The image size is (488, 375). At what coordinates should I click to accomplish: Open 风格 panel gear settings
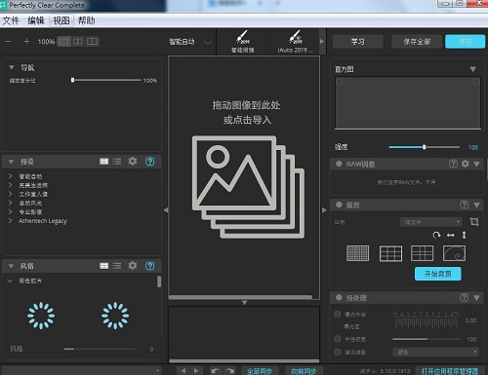(133, 266)
